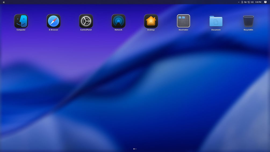This screenshot has width=270, height=152.
Task: Click the "Document" label text
Action: (216, 30)
